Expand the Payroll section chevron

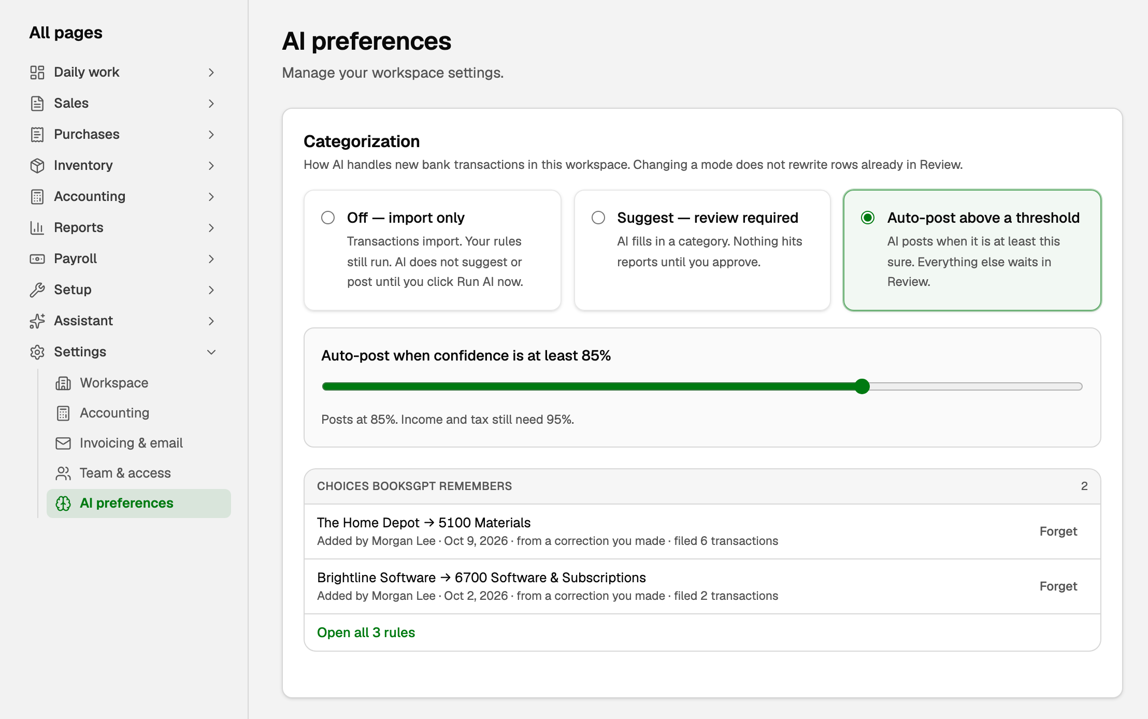[x=211, y=259]
